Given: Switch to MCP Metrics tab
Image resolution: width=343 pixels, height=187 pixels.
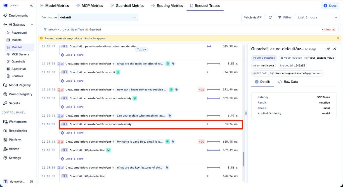Looking at the screenshot, I should coord(89,6).
